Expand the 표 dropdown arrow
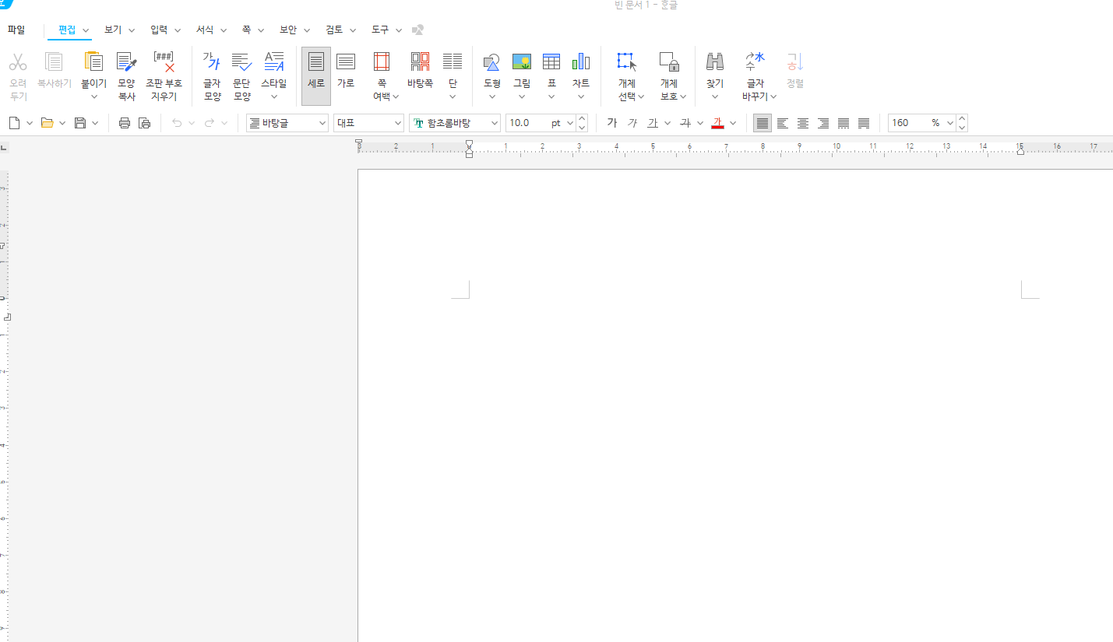 (x=551, y=97)
